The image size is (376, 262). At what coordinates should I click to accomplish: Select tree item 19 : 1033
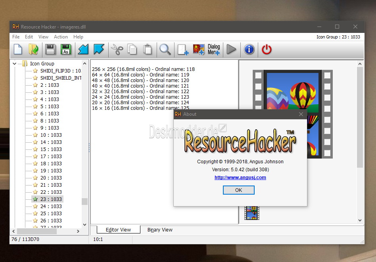click(x=51, y=171)
